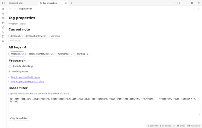202x128 pixels.
Task: Click '0 backlinks' in status bar
Action: [x=153, y=126]
